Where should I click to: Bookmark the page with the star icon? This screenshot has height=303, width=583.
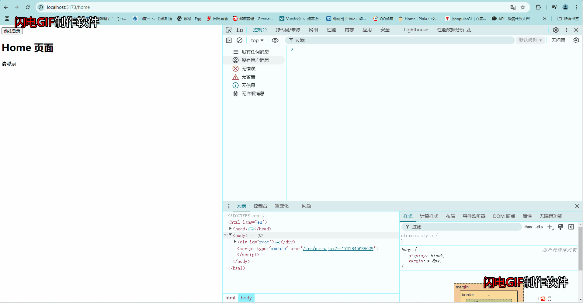(523, 7)
